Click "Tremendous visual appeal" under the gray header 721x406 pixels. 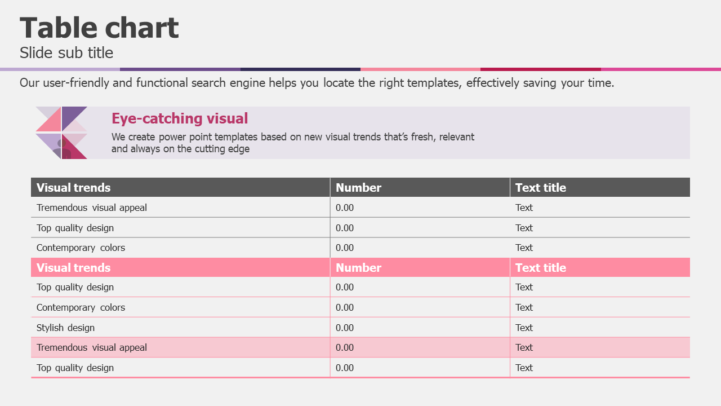[x=92, y=208]
